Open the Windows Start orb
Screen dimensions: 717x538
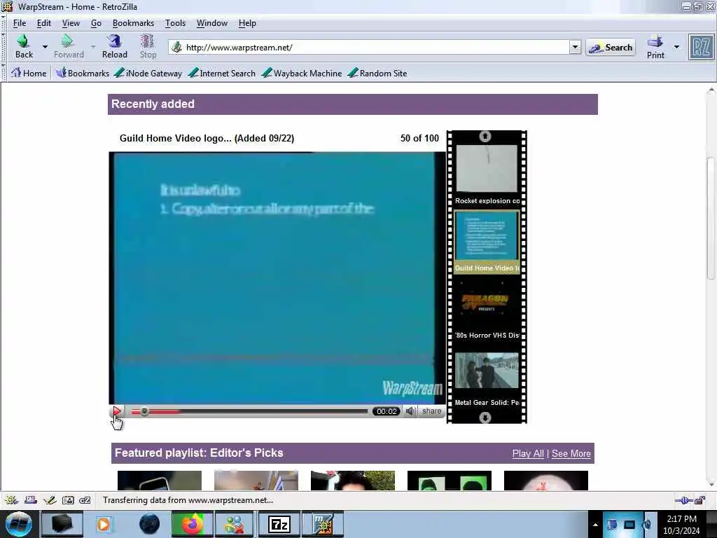(x=18, y=524)
